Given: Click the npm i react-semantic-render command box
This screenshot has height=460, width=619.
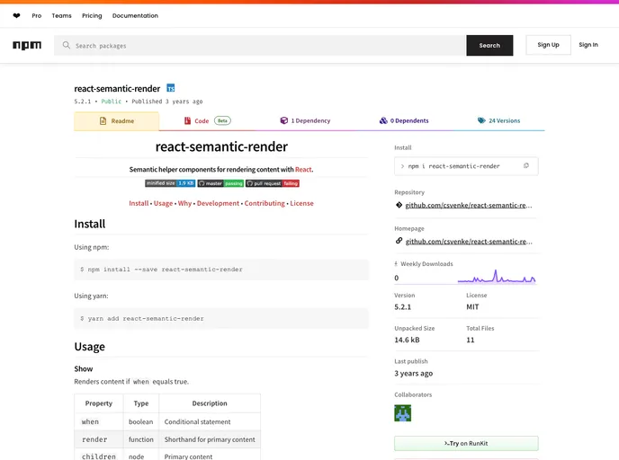Looking at the screenshot, I should pyautogui.click(x=466, y=166).
